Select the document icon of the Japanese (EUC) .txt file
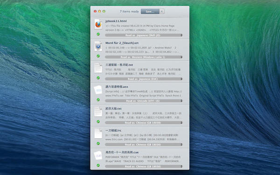The height and width of the screenshot is (175, 280). (98, 68)
